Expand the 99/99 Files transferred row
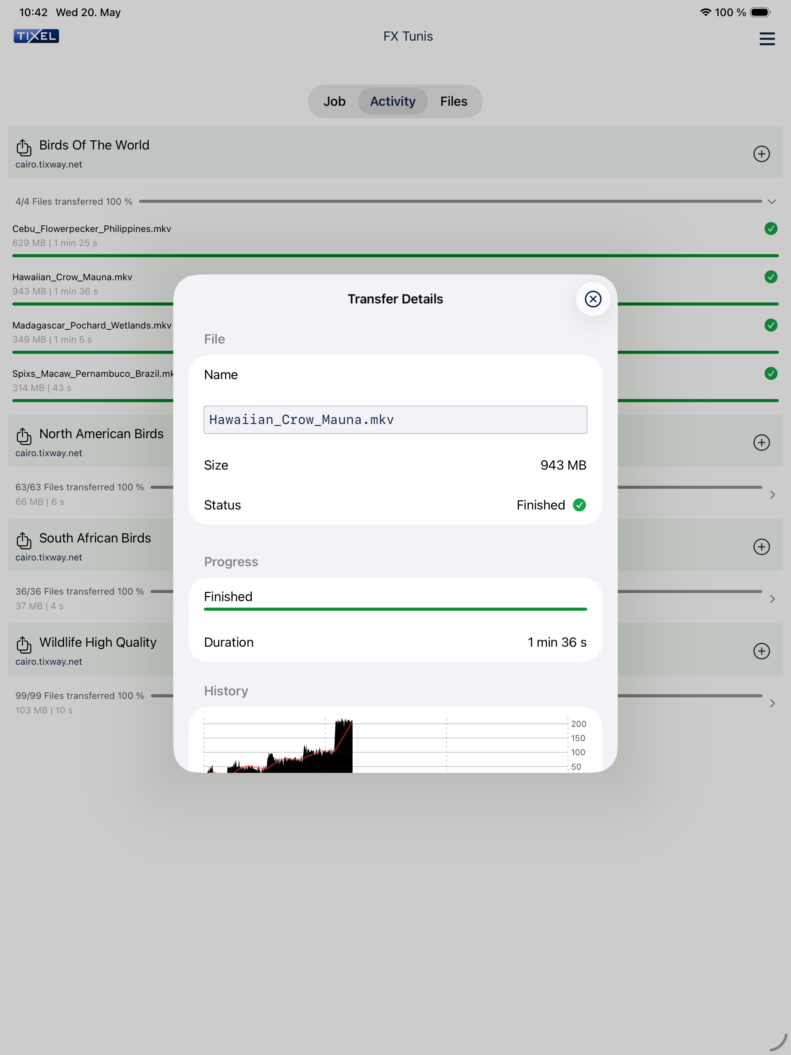 [x=772, y=703]
